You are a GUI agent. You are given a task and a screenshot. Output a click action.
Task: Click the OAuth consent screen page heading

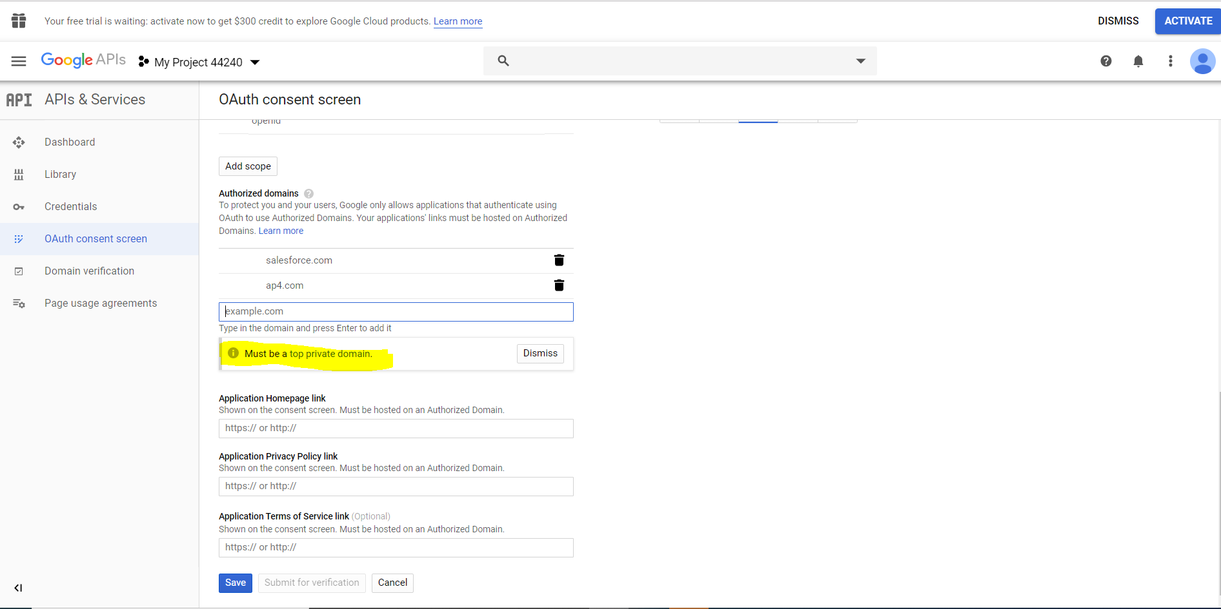[290, 100]
